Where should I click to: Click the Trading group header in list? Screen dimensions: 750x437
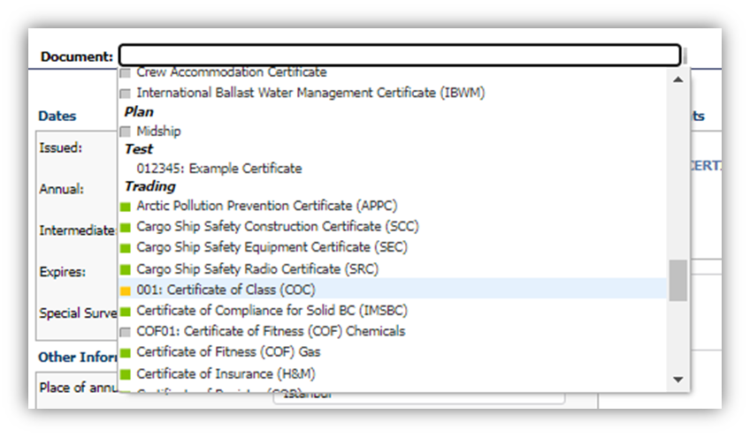(149, 186)
